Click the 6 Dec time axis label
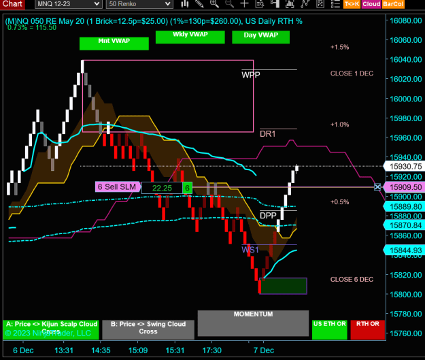The image size is (425, 360). coord(23,350)
